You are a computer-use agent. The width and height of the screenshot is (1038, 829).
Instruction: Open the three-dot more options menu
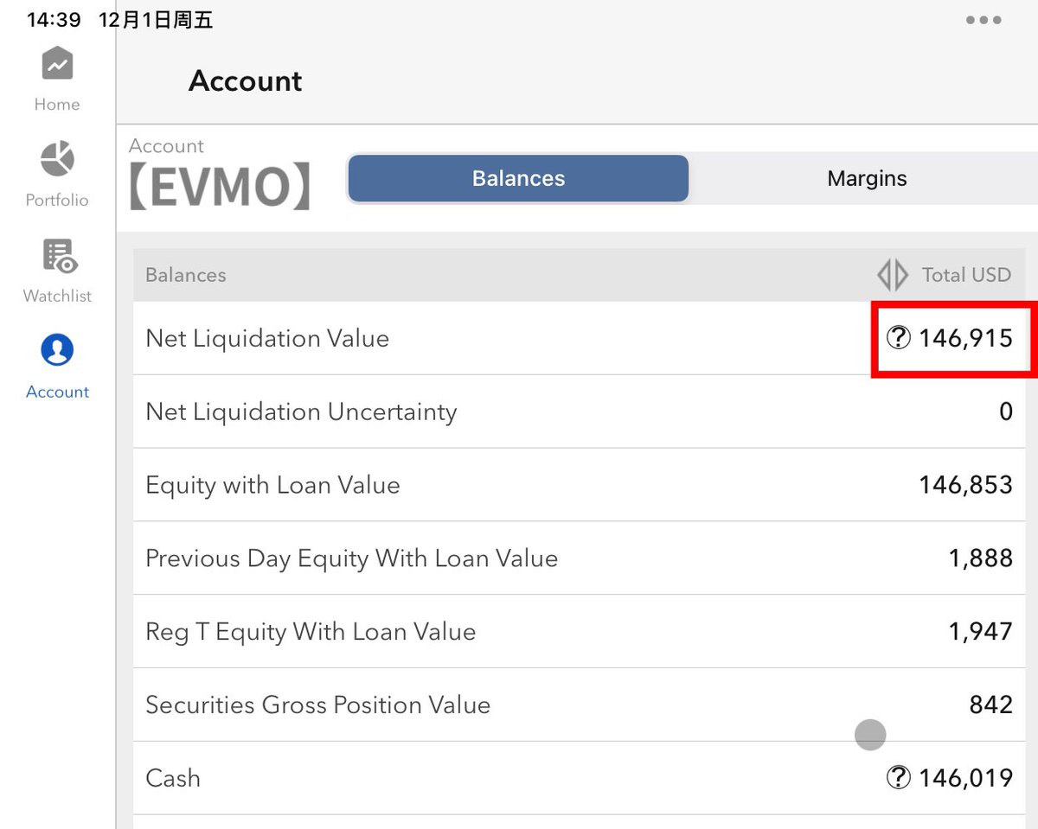pos(984,20)
